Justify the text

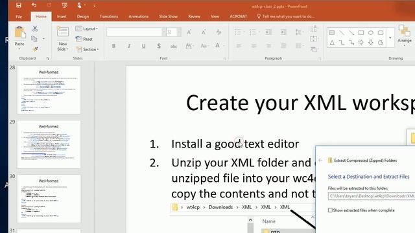(x=283, y=46)
